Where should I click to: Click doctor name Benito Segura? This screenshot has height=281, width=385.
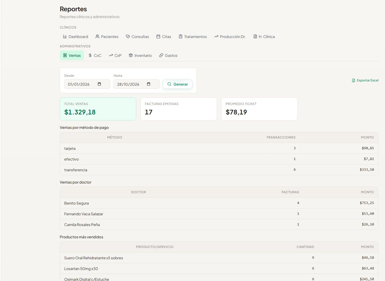pyautogui.click(x=77, y=203)
